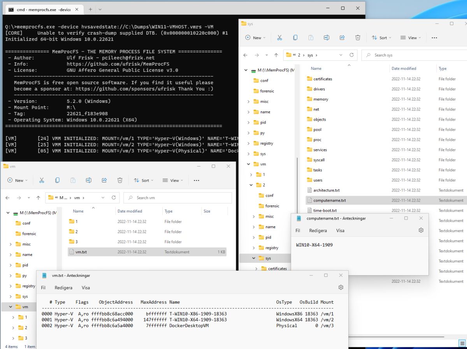The image size is (467, 349).
Task: Sort by Size column in vm window
Action: (207, 211)
